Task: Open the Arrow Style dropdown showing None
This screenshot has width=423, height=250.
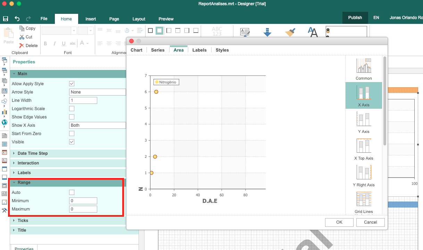Action: [x=98, y=92]
